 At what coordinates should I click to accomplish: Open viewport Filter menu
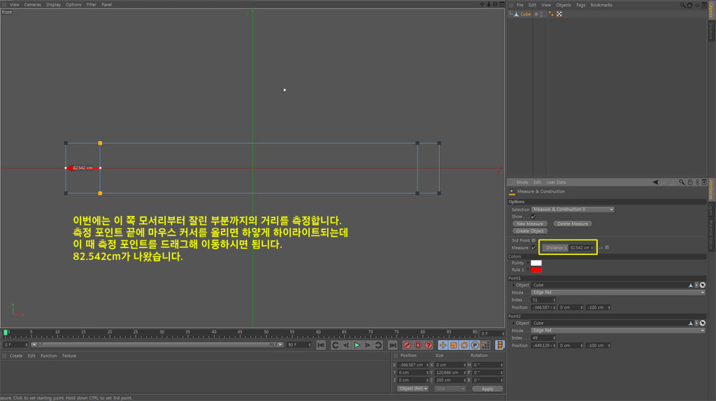(x=92, y=5)
